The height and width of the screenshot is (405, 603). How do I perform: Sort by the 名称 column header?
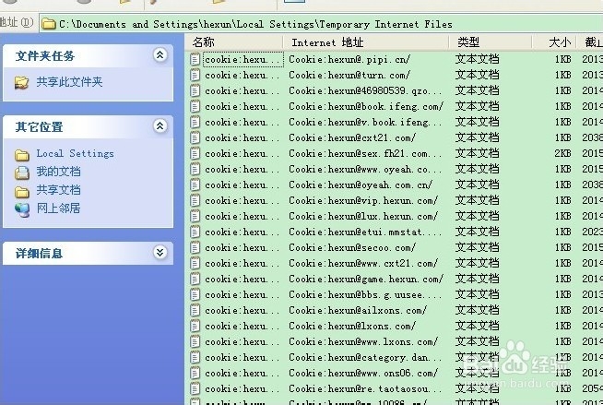click(234, 42)
